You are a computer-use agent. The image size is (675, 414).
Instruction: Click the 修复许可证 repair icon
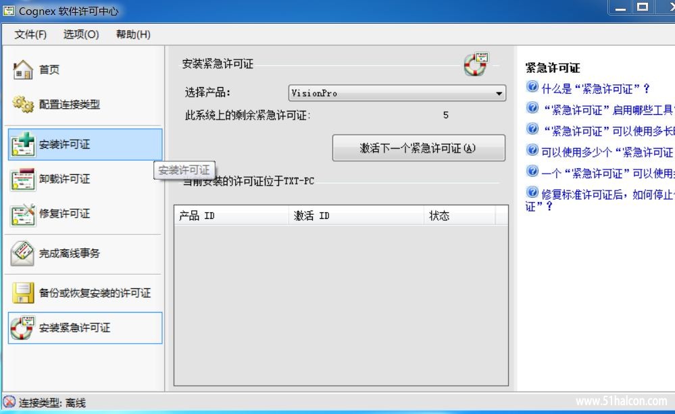[23, 214]
